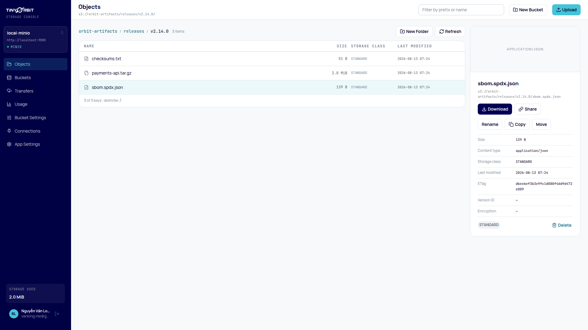Screen dimensions: 588x330
Task: Navigate to orbit-artifacts breadcrumb
Action: pos(98,31)
